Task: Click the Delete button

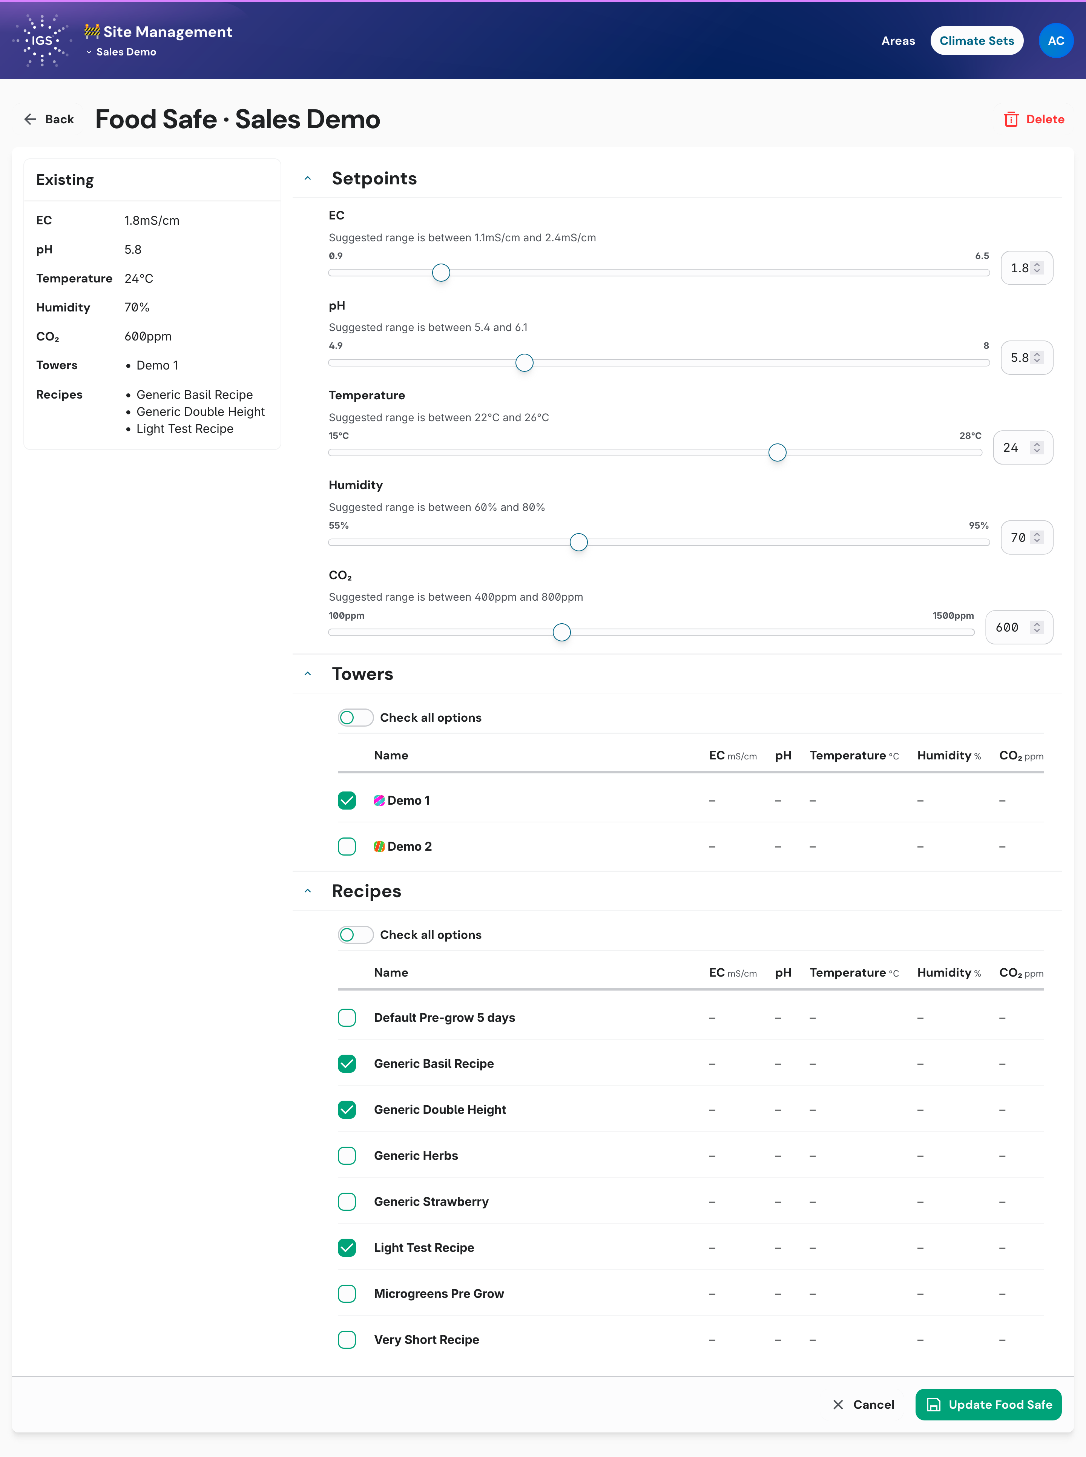Action: pyautogui.click(x=1034, y=119)
